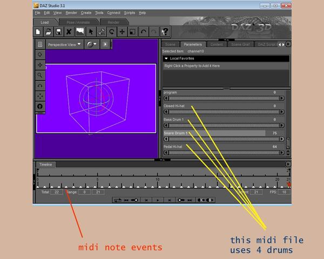Click the New Scene file icon

click(x=38, y=32)
